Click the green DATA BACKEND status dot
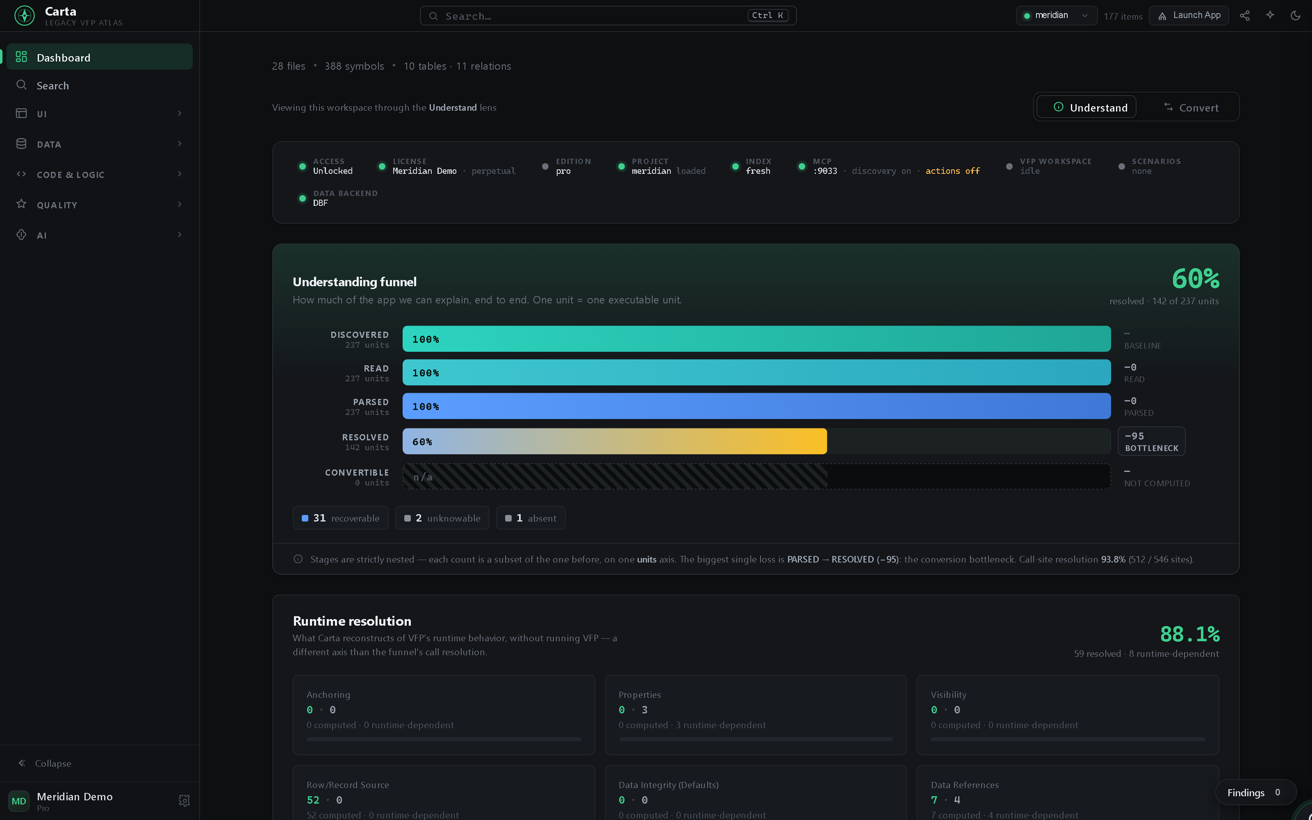Screen dimensions: 1312x820 pyautogui.click(x=303, y=198)
